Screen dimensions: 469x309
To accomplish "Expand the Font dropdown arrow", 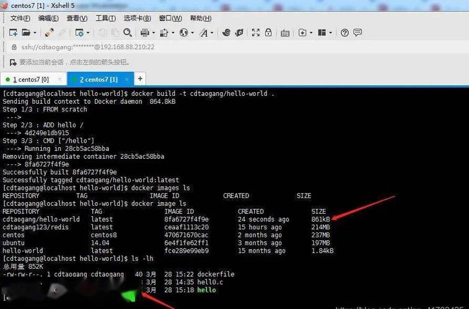I will (212, 33).
